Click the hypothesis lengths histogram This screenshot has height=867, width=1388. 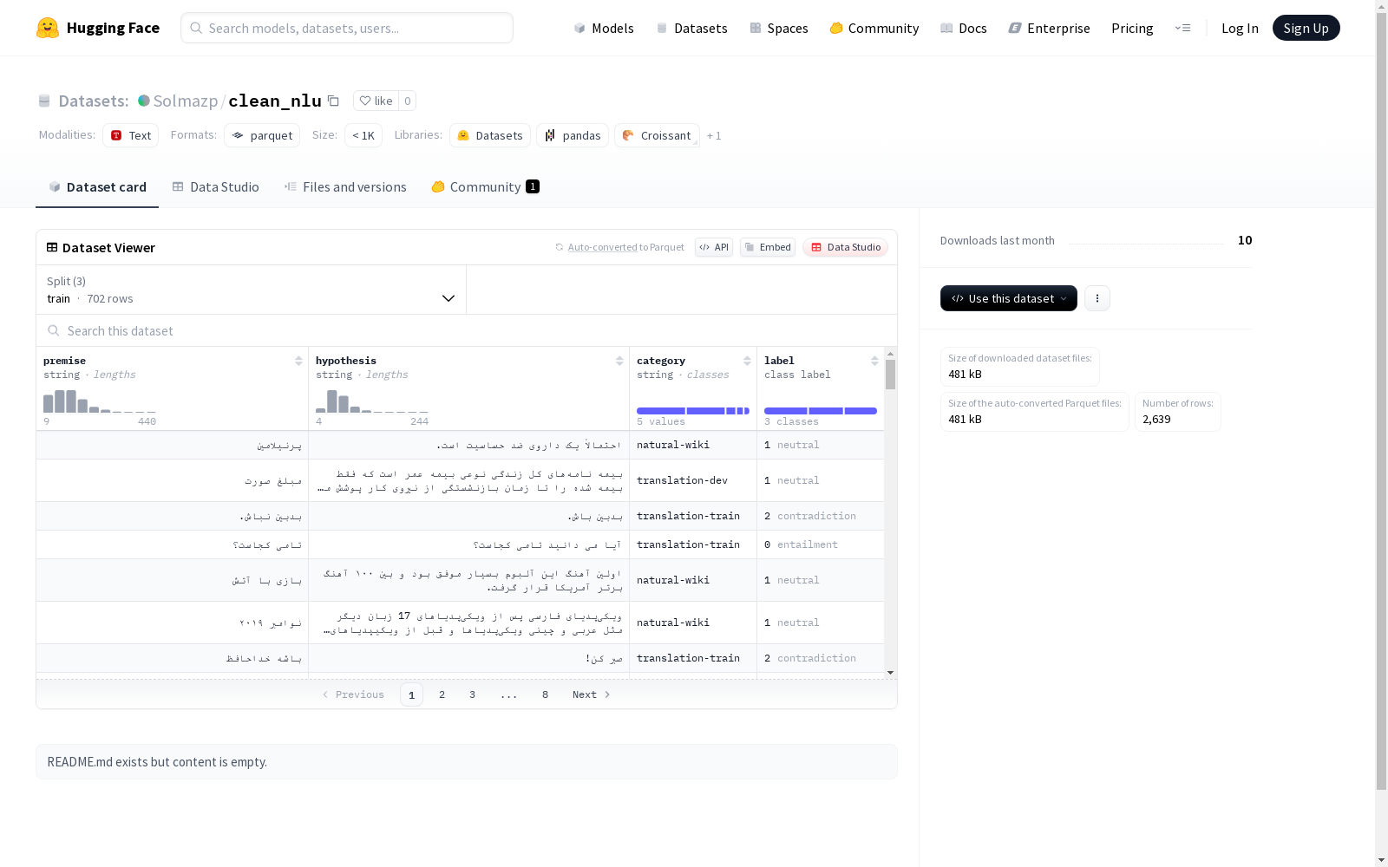pyautogui.click(x=372, y=401)
